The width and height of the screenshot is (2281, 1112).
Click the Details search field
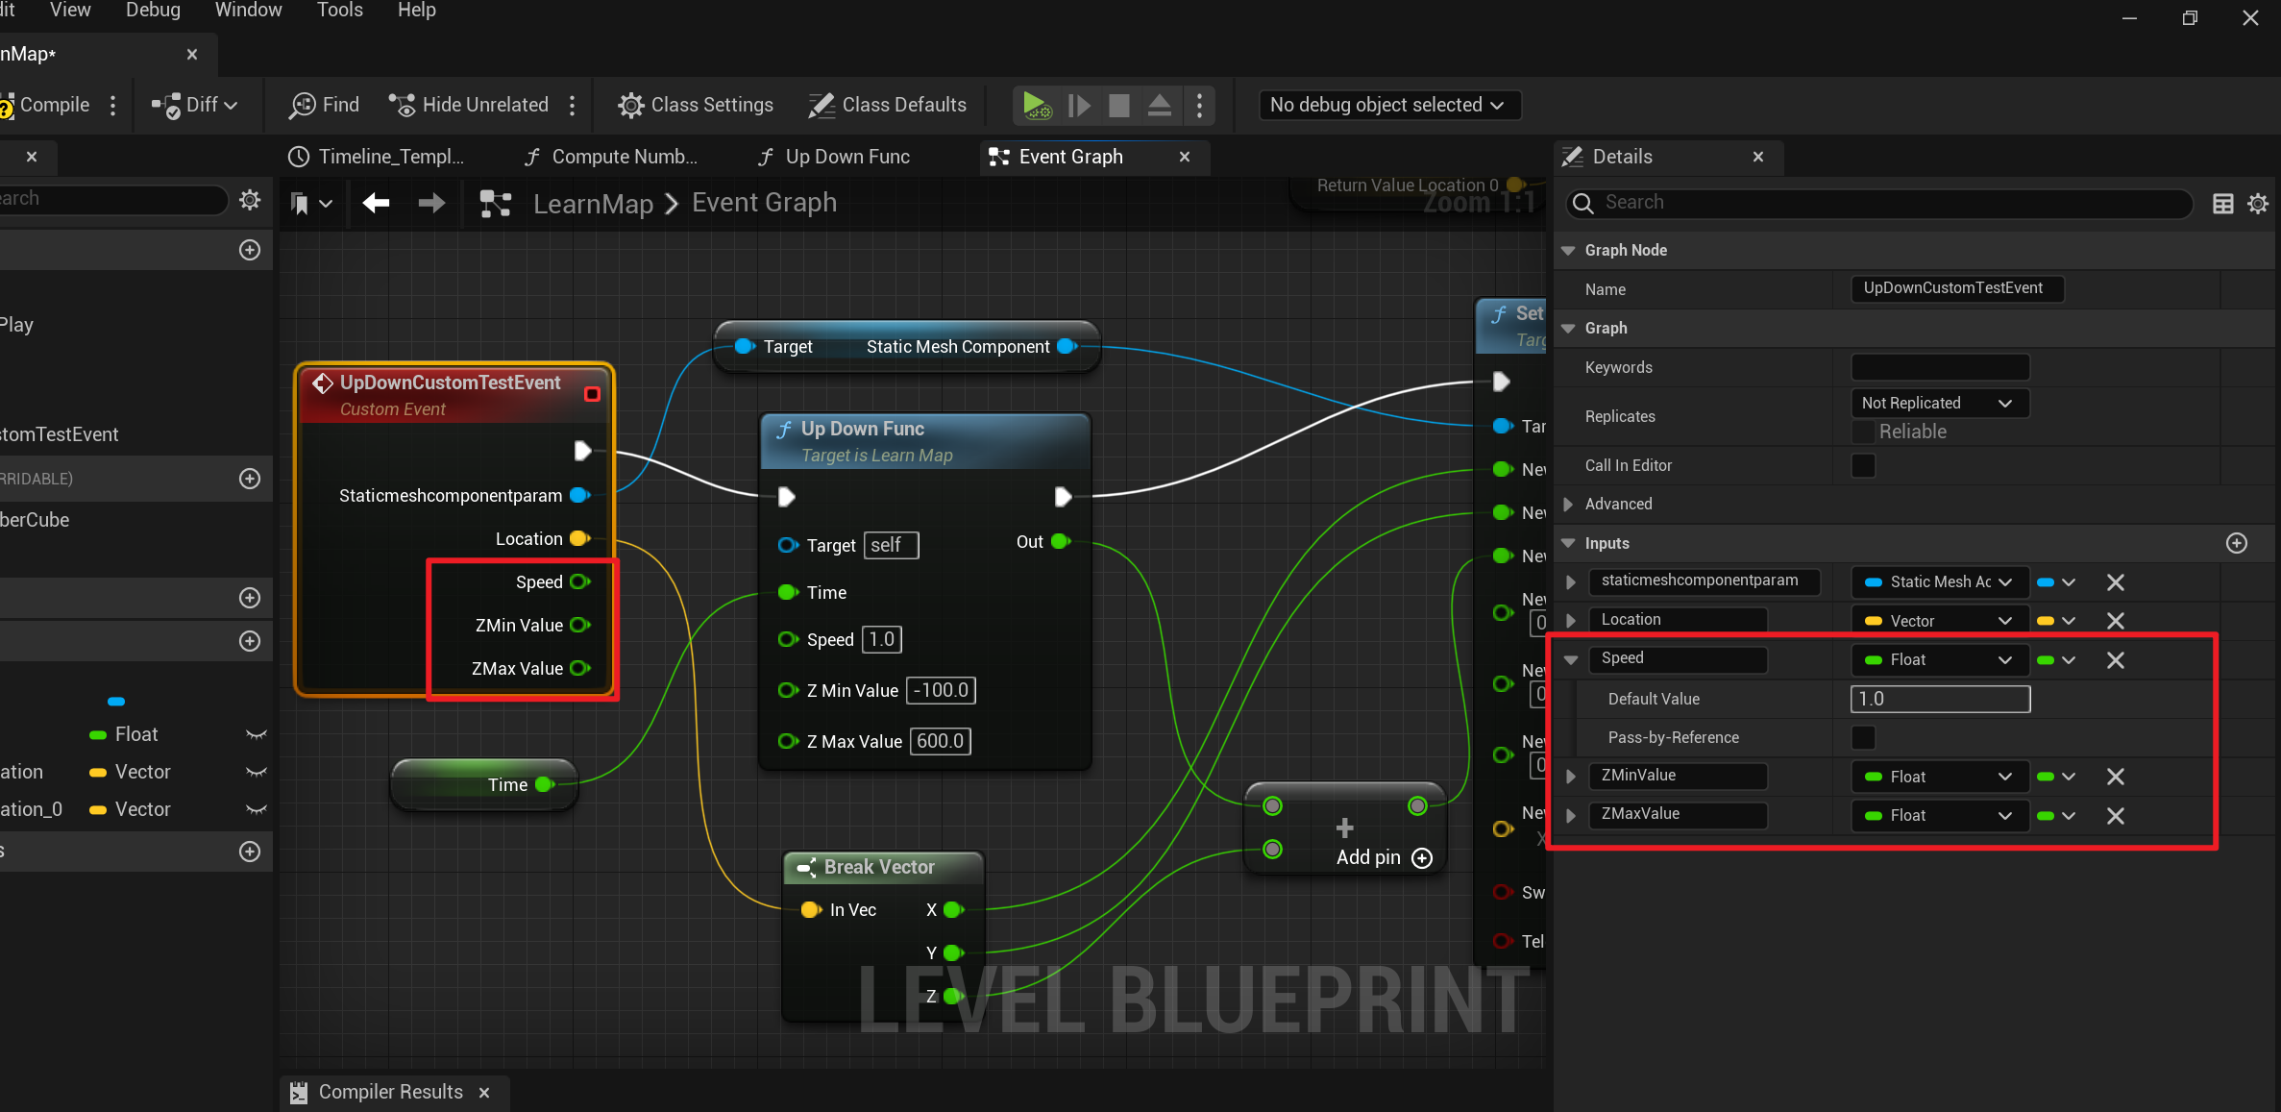[x=1878, y=203]
